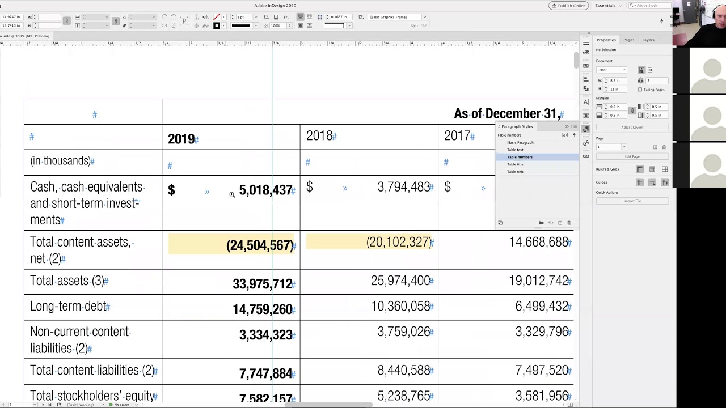Toggle Lock Guides button

(x=652, y=182)
